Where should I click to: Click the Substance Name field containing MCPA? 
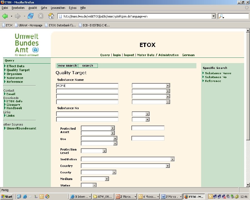pyautogui.click(x=87, y=86)
